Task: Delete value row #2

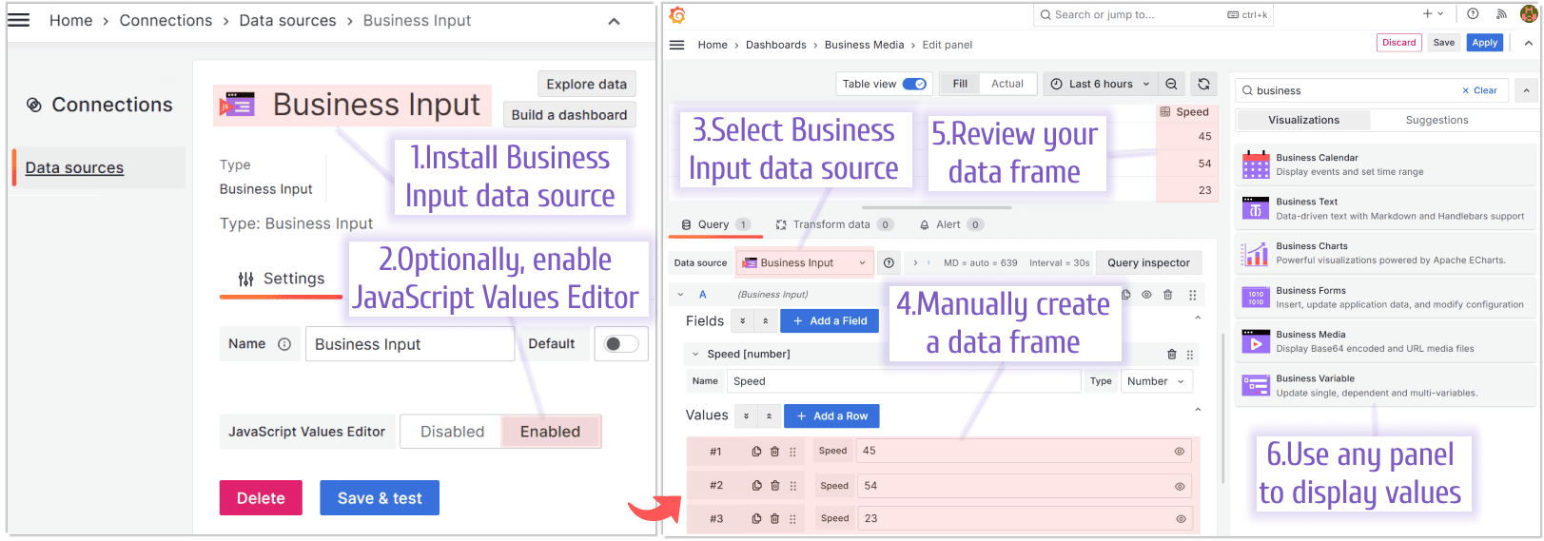Action: point(774,486)
